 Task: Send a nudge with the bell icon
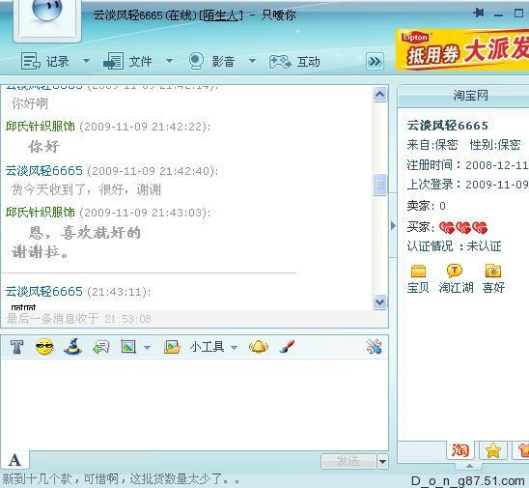259,347
